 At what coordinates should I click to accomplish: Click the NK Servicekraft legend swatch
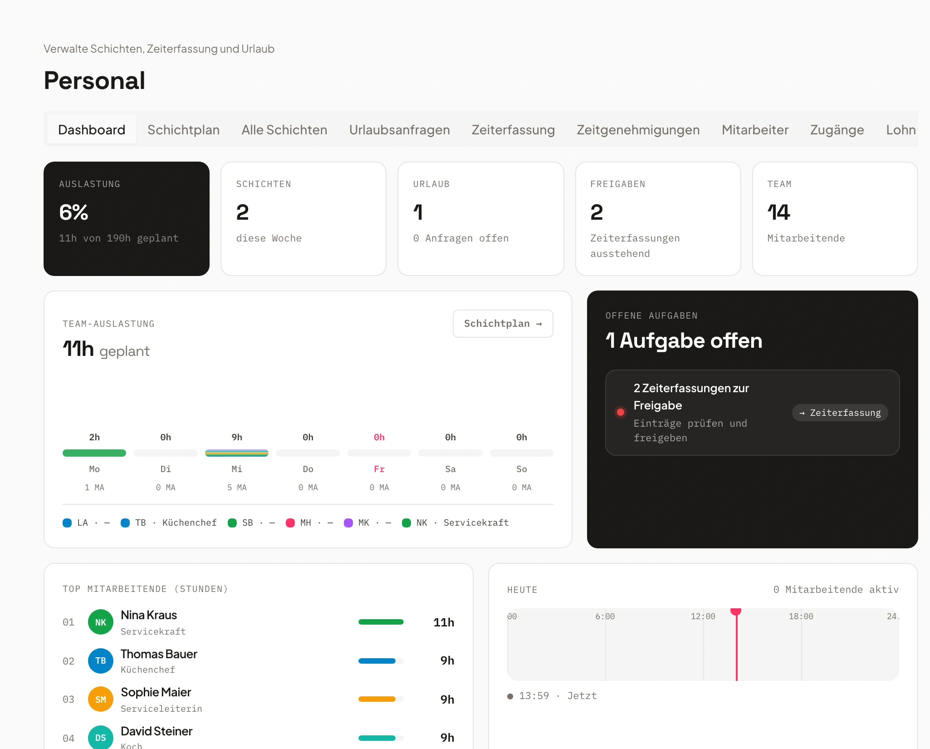[406, 523]
